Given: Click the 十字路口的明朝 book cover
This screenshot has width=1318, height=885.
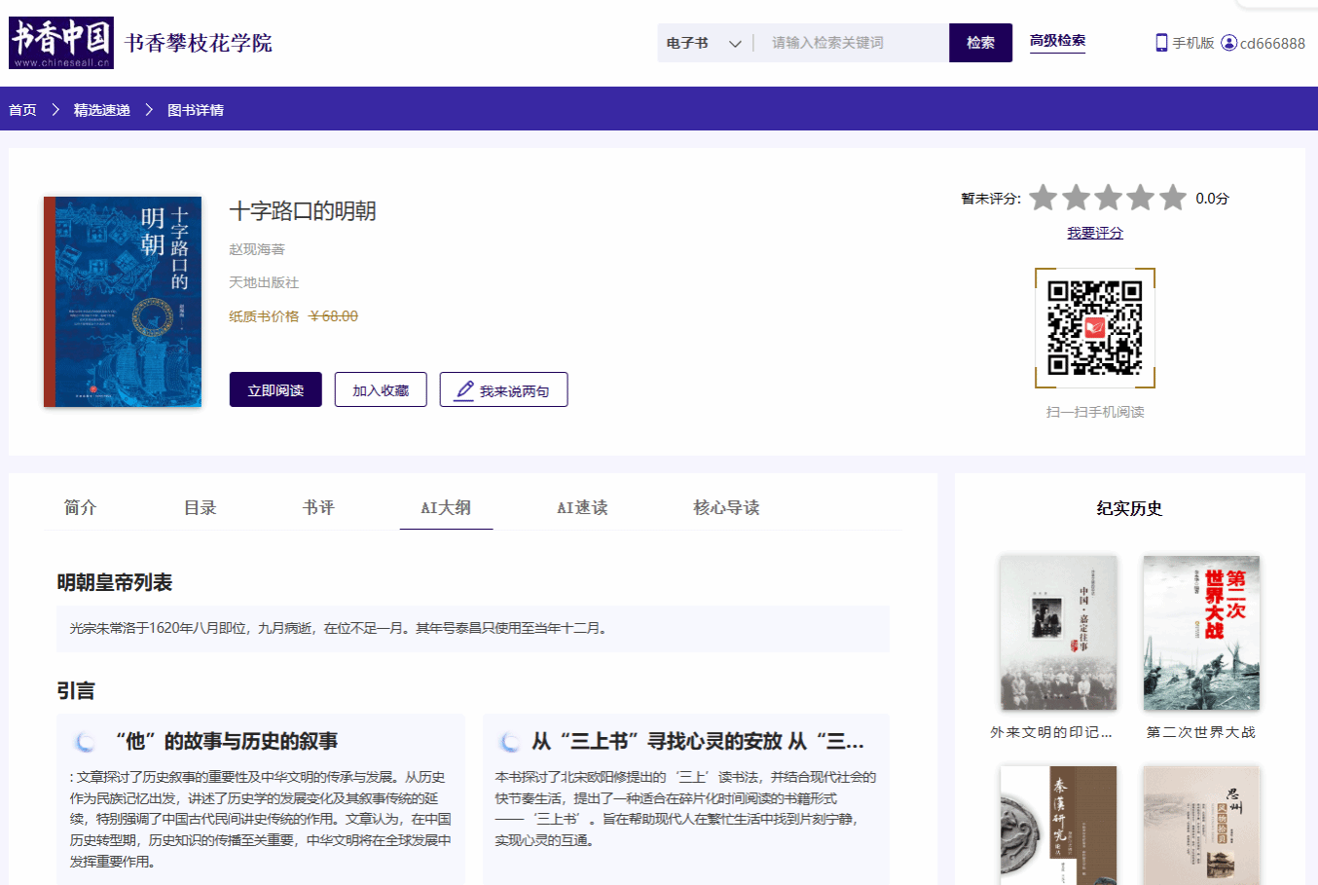Looking at the screenshot, I should point(123,302).
